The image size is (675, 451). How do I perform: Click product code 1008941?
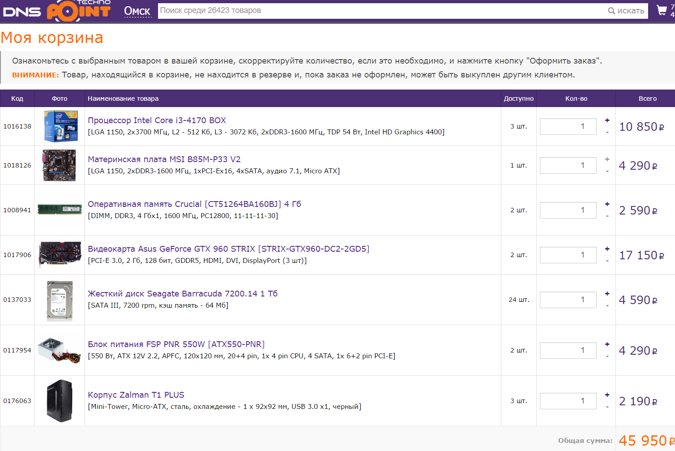point(17,210)
